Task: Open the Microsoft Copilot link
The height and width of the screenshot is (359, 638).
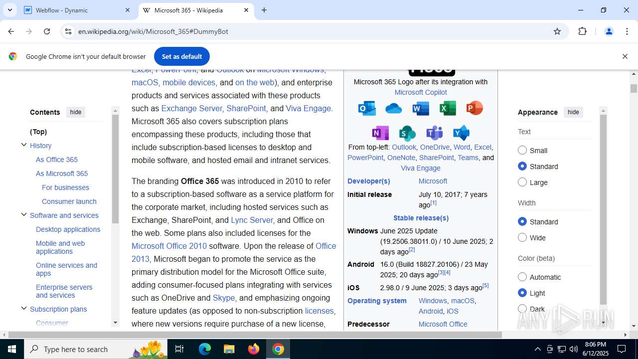Action: point(421,92)
